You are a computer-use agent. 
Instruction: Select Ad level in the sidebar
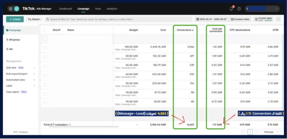pos(11,49)
